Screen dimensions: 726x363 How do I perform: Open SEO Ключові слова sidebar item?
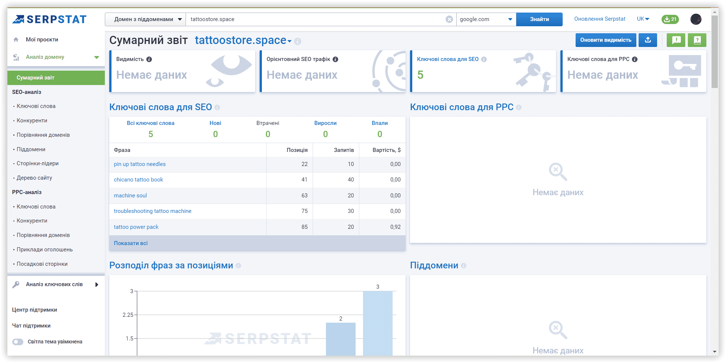[36, 106]
